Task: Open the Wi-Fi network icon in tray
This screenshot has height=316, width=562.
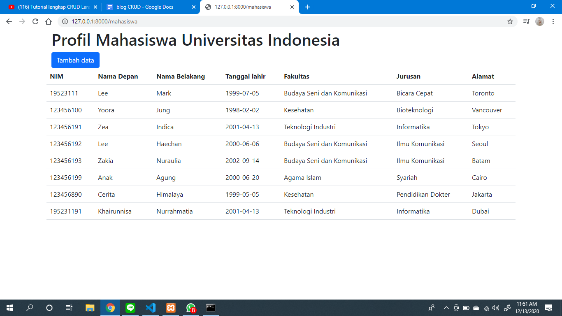Action: tap(486, 307)
